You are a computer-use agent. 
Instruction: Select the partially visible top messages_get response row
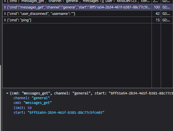point(88,2)
